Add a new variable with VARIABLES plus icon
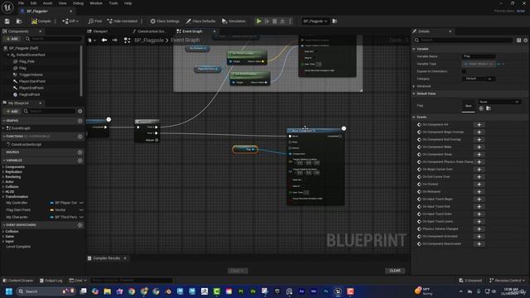530x298 pixels. coord(80,161)
